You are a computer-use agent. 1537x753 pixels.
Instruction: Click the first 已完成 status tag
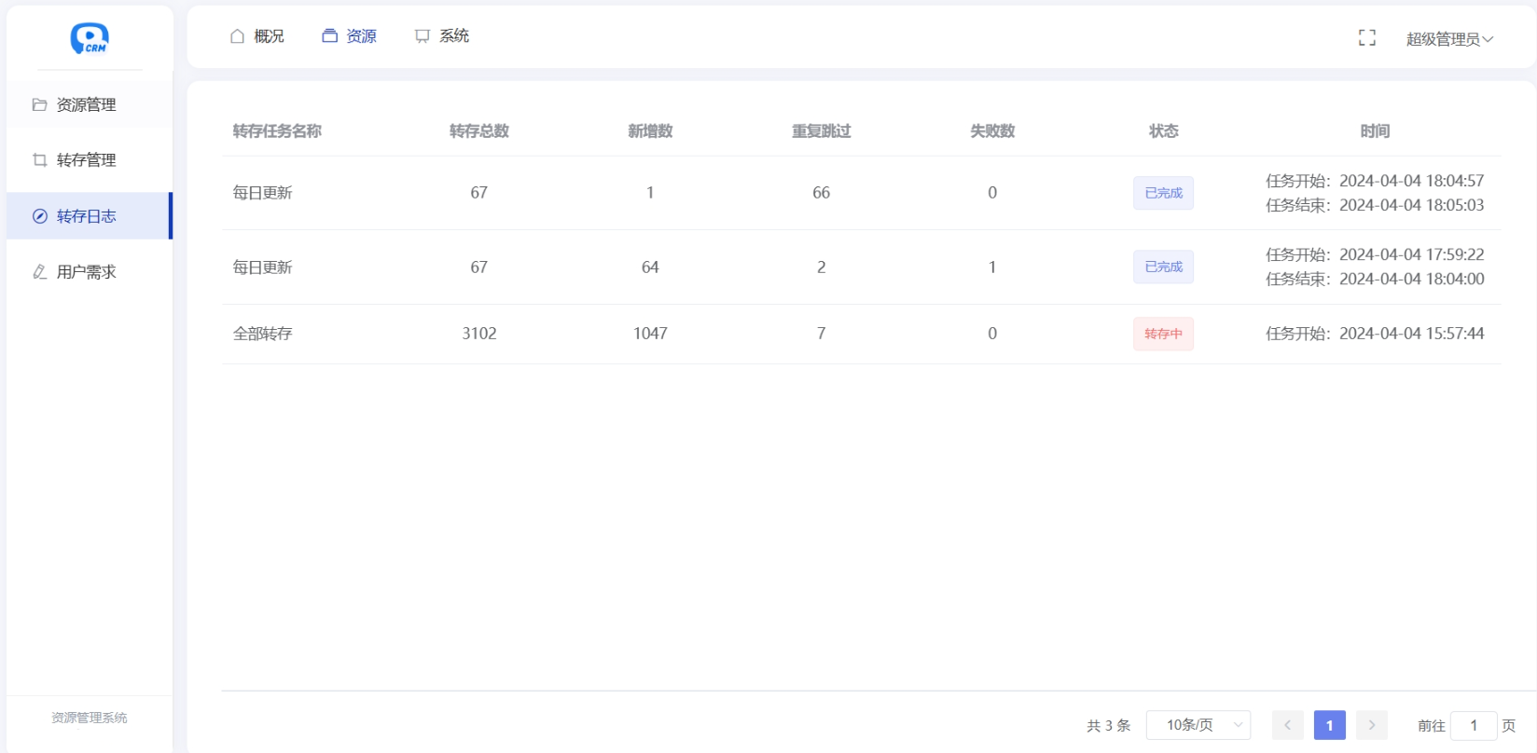pyautogui.click(x=1163, y=193)
